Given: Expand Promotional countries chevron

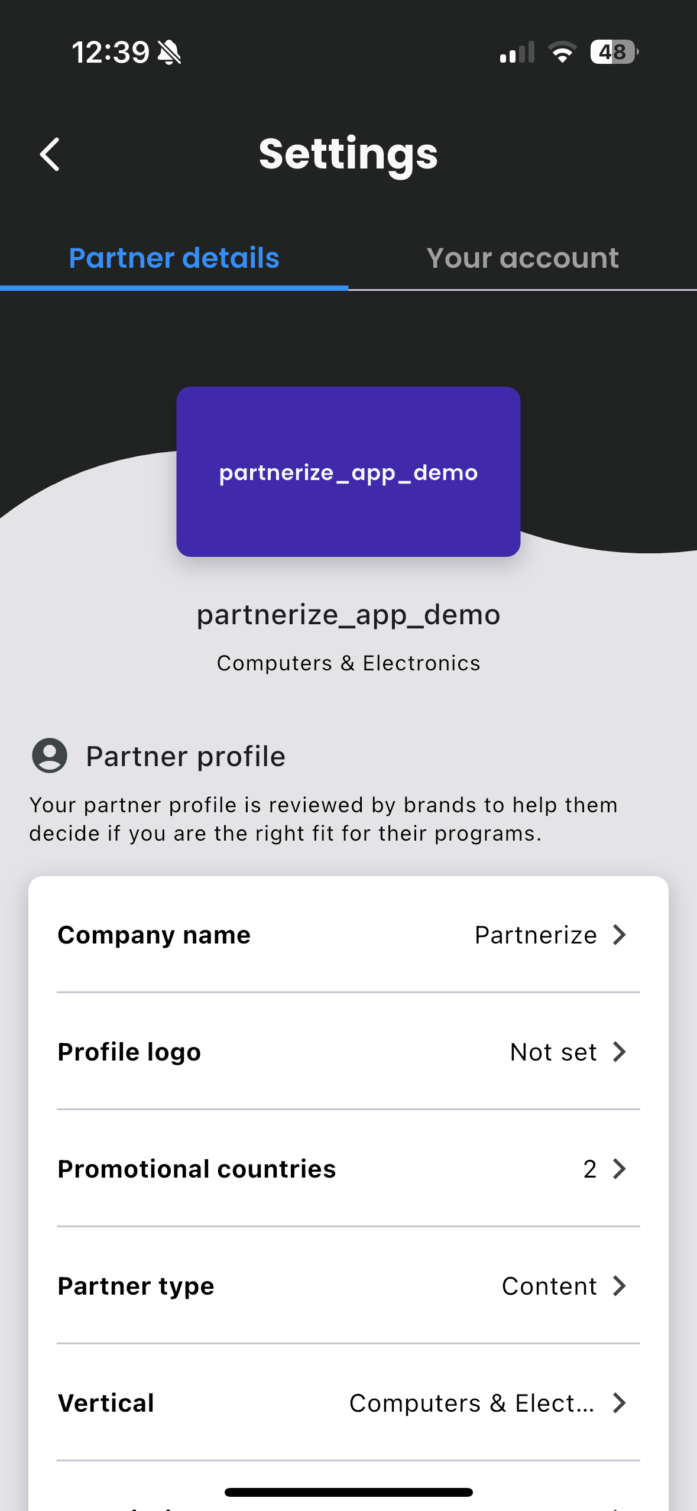Looking at the screenshot, I should 619,1169.
